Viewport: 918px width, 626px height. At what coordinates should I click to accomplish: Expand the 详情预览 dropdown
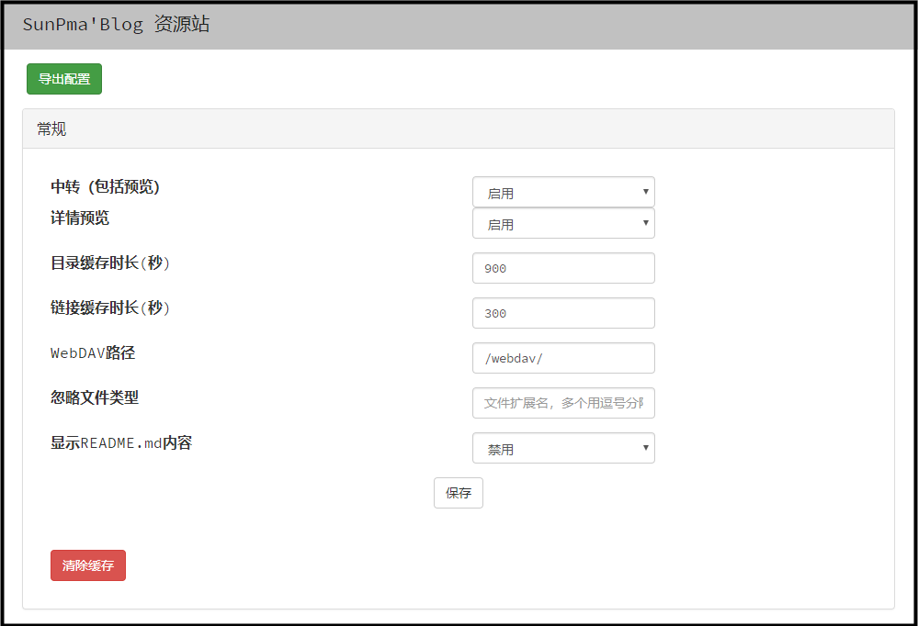[562, 224]
